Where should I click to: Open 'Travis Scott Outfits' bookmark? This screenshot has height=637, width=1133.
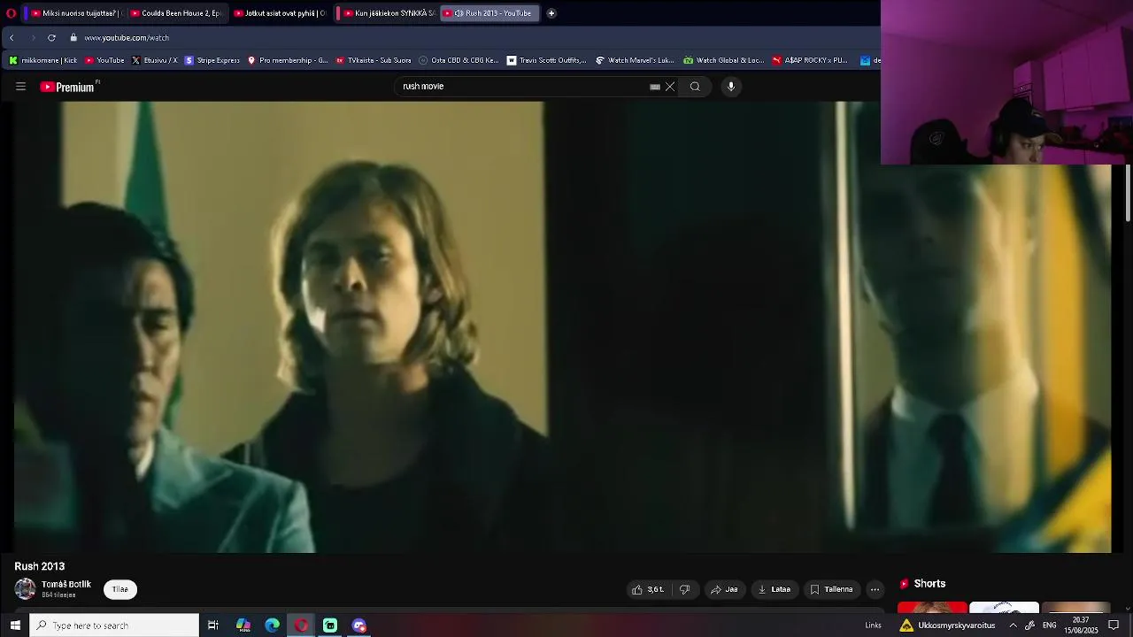pyautogui.click(x=547, y=60)
